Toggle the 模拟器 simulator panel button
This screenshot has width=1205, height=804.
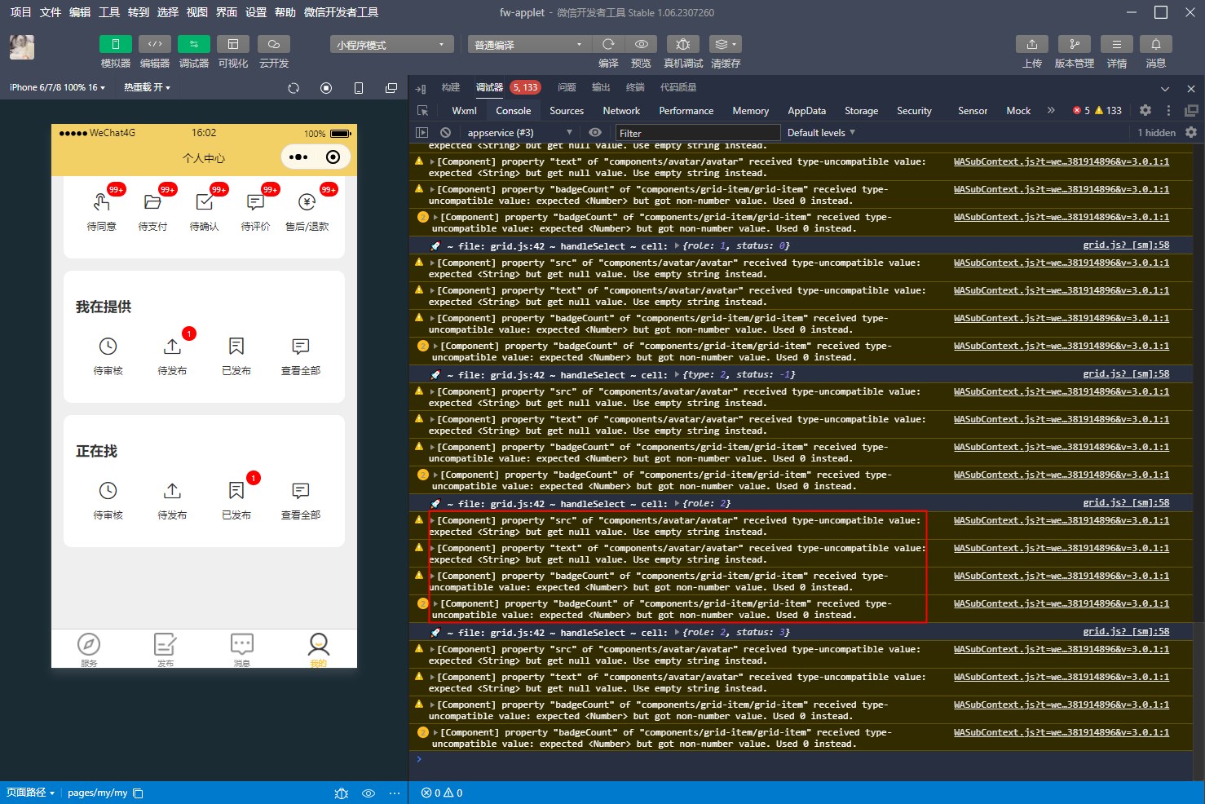coord(115,44)
